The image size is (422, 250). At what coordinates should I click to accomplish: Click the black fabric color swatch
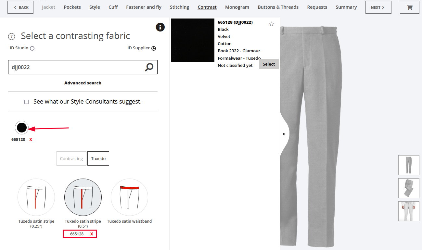point(22,128)
